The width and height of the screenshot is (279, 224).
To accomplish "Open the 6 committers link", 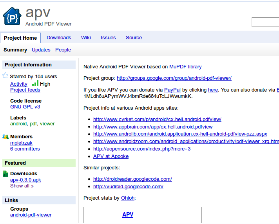I will pos(25,149).
